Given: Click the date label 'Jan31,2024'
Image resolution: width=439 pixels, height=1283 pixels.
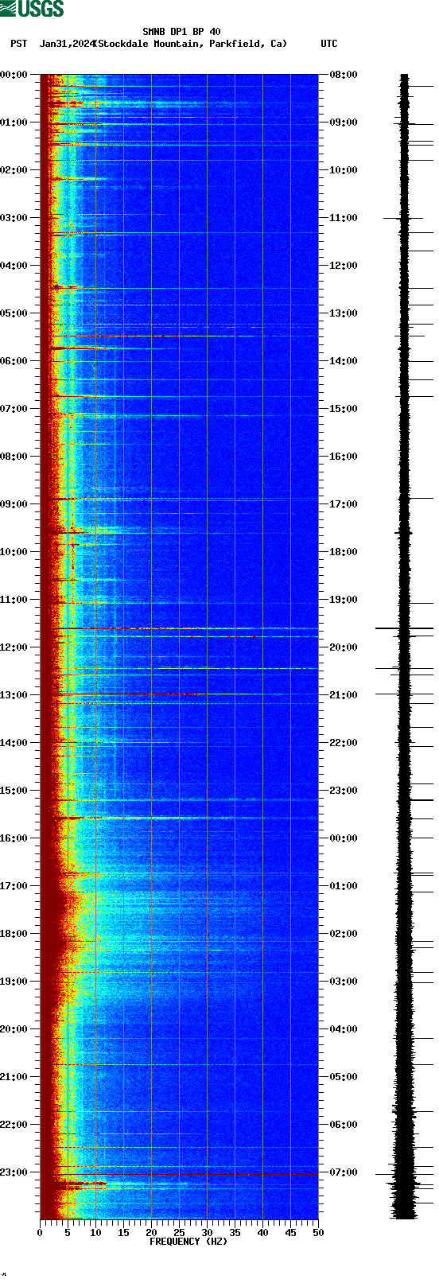Looking at the screenshot, I should [x=67, y=44].
